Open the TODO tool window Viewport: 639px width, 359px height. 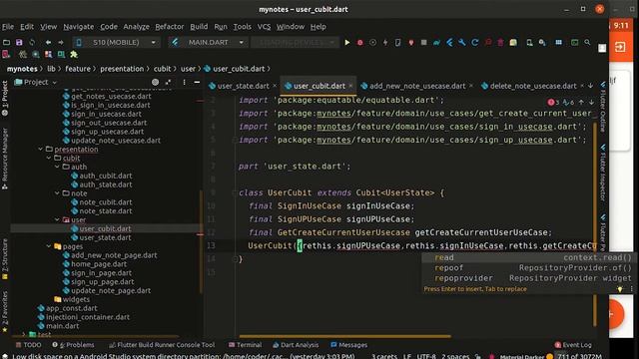click(28, 345)
